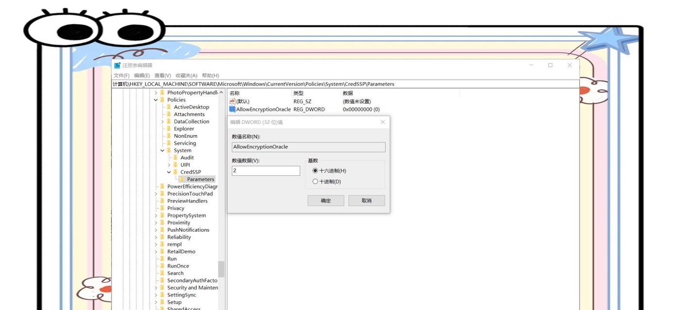Viewport: 682px width, 310px height.
Task: Click the PowerEfficiencyDiagr folder icon
Action: coord(163,186)
